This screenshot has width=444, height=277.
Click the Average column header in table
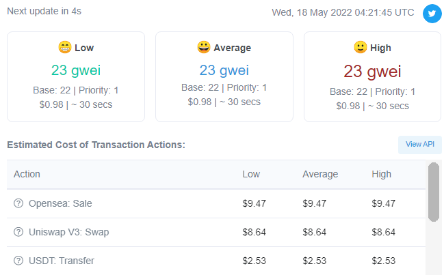click(320, 174)
